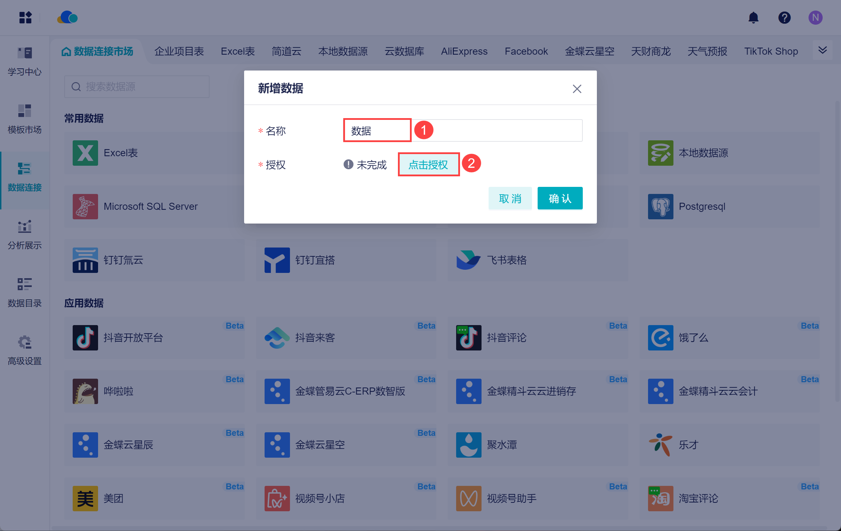Click the user avatar N icon
This screenshot has height=531, width=841.
point(815,18)
